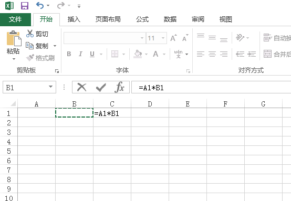Image resolution: width=291 pixels, height=201 pixels.
Task: Redo the last action
Action: pyautogui.click(x=61, y=6)
